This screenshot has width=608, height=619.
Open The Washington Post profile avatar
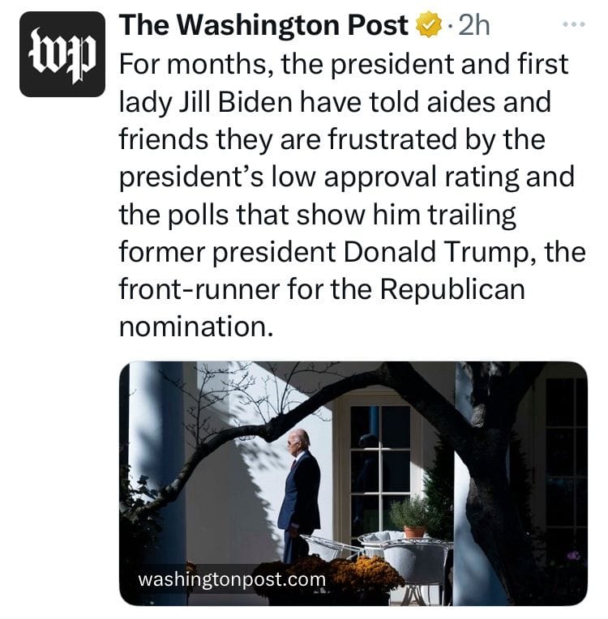pos(62,54)
